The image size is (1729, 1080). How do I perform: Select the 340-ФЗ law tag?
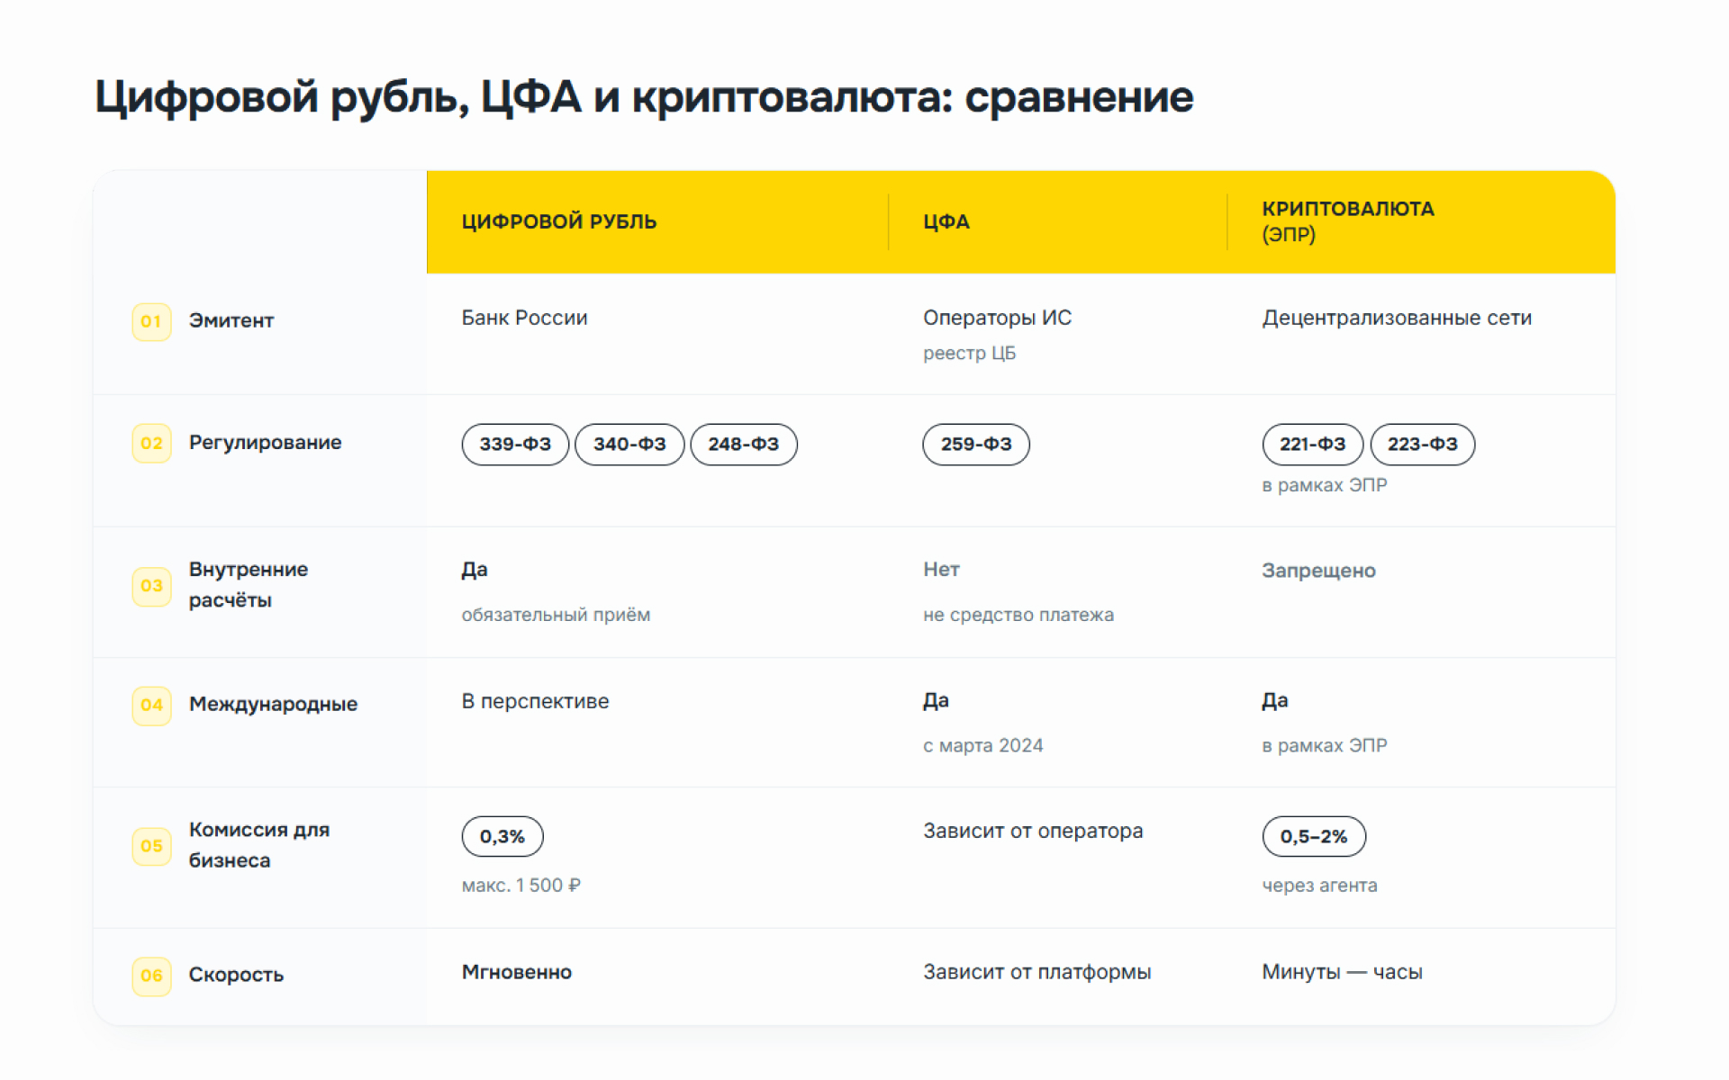click(x=629, y=445)
